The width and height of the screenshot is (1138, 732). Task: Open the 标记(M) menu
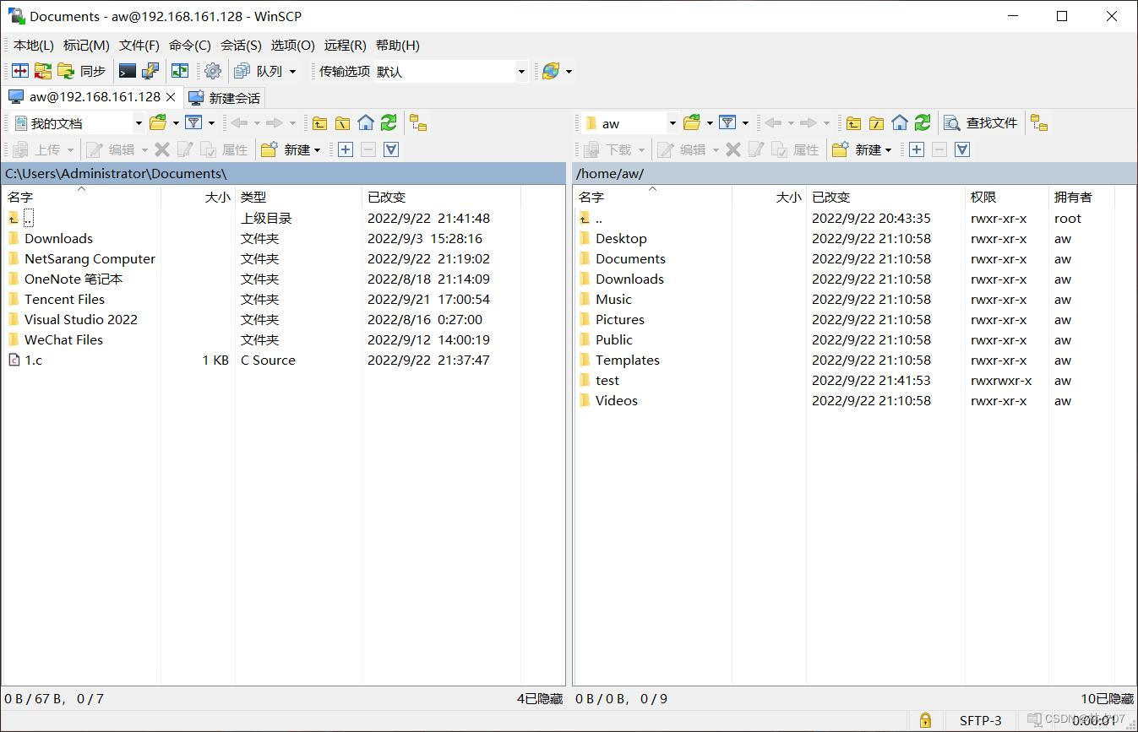point(86,46)
